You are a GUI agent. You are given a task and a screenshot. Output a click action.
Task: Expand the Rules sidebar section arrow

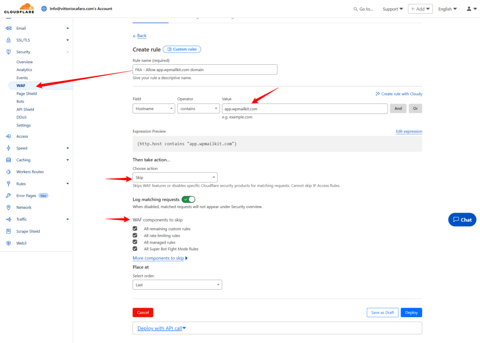(67, 184)
